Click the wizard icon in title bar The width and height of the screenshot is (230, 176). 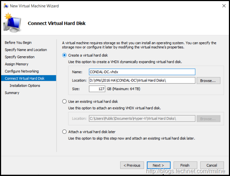tap(5, 6)
